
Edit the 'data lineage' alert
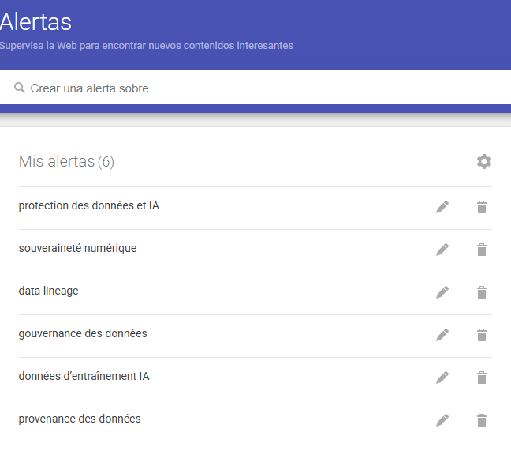click(442, 292)
